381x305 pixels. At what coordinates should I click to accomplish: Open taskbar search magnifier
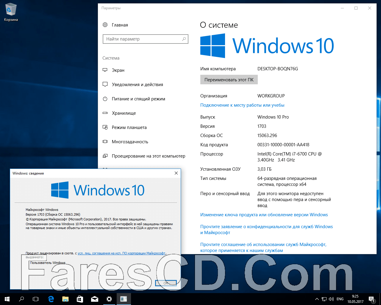tap(21, 299)
